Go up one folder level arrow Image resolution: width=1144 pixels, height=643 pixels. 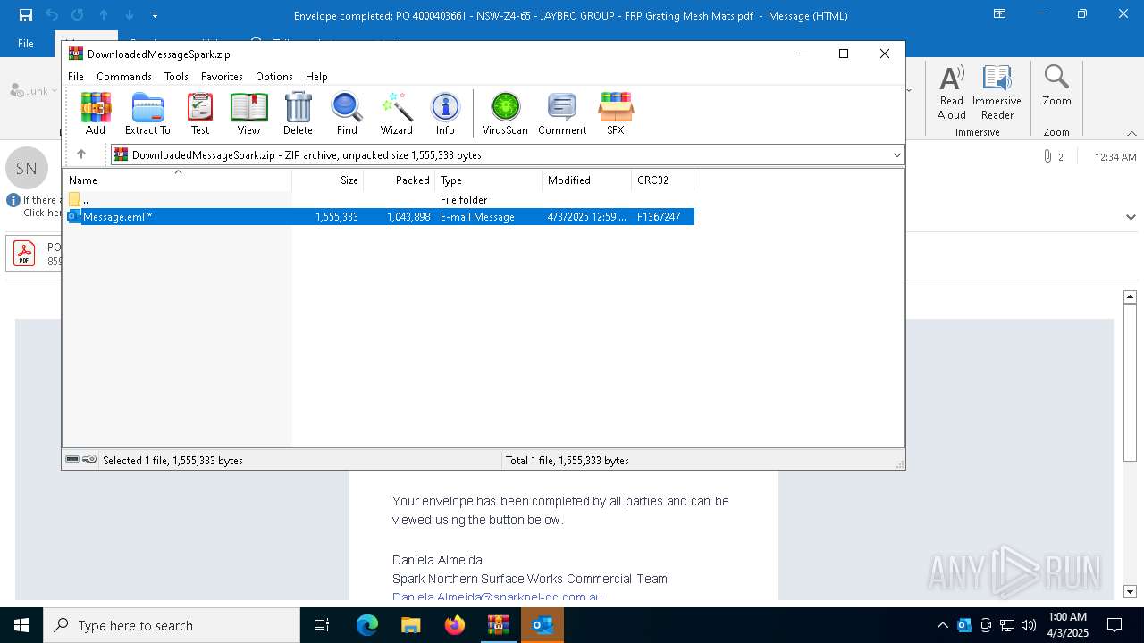point(81,154)
